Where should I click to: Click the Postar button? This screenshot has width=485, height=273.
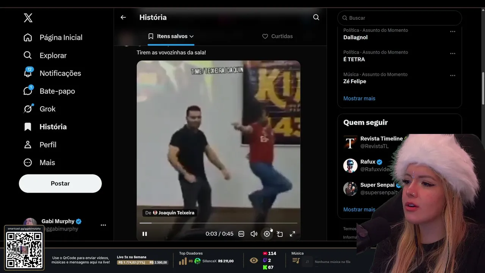pyautogui.click(x=60, y=184)
